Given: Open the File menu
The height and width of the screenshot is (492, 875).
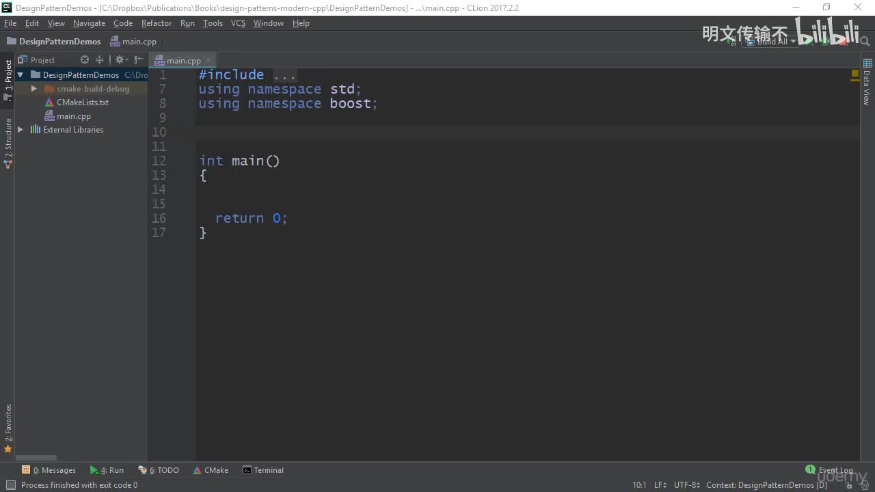Looking at the screenshot, I should 10,23.
